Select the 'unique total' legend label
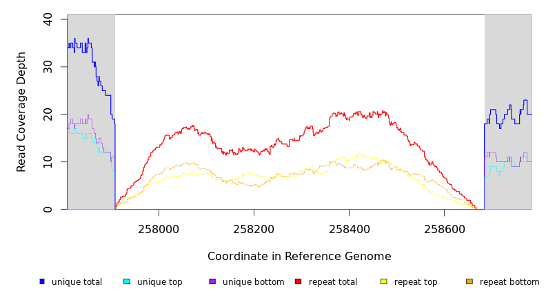This screenshot has width=546, height=298. [x=77, y=282]
